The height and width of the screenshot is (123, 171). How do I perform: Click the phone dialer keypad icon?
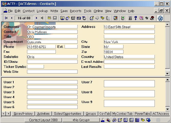pos(108,18)
